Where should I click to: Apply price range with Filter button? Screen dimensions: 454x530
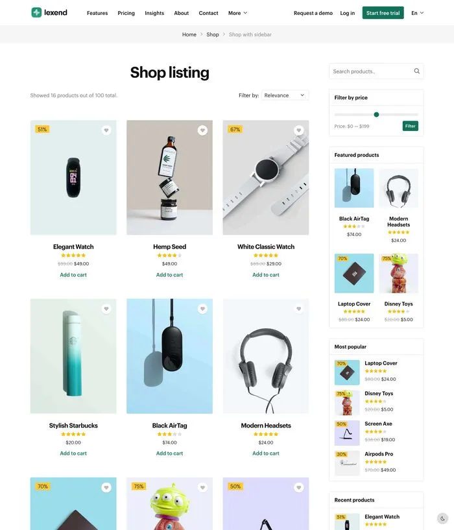pyautogui.click(x=410, y=126)
